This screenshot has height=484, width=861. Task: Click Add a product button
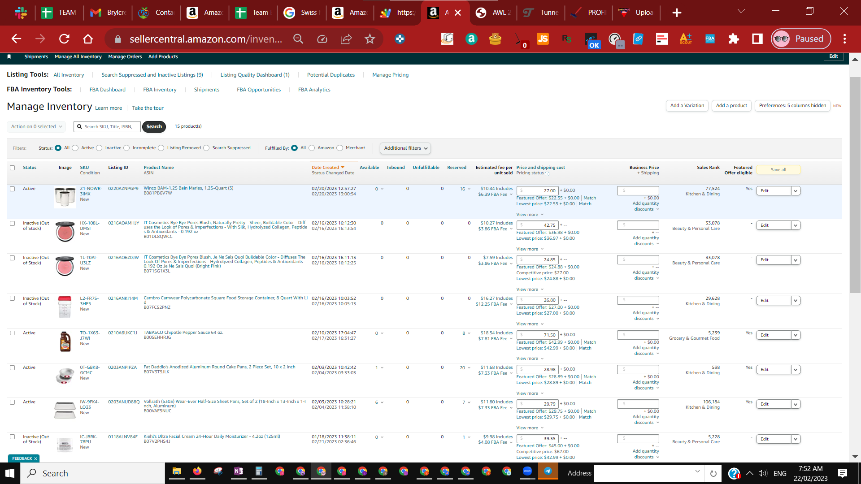tap(731, 106)
